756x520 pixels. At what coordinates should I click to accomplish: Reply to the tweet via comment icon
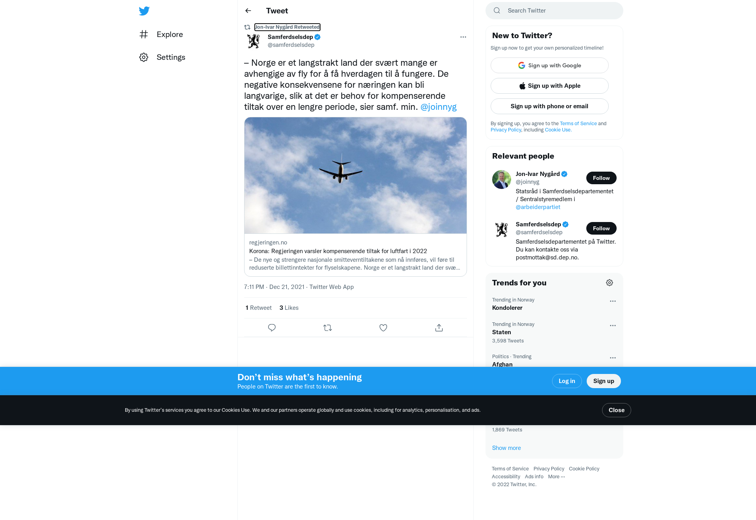[x=272, y=328]
